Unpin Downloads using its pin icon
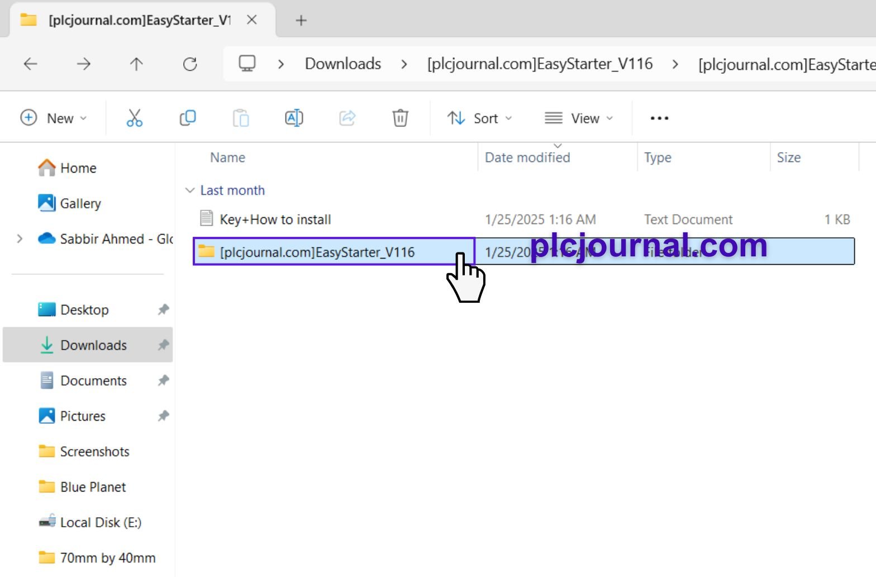The height and width of the screenshot is (577, 876). pyautogui.click(x=163, y=345)
